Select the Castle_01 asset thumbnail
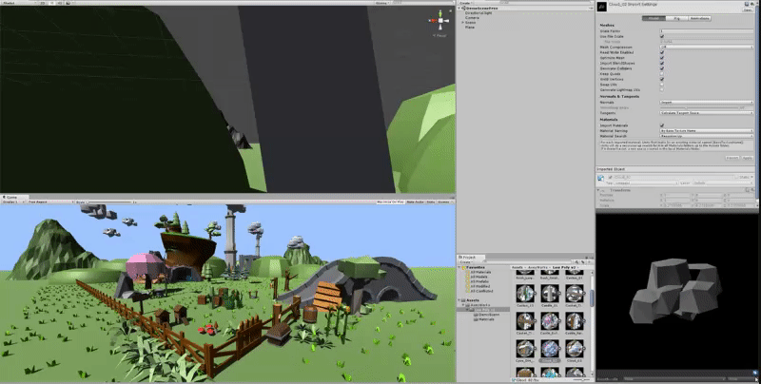Screen dimensions: 761x384 550,294
